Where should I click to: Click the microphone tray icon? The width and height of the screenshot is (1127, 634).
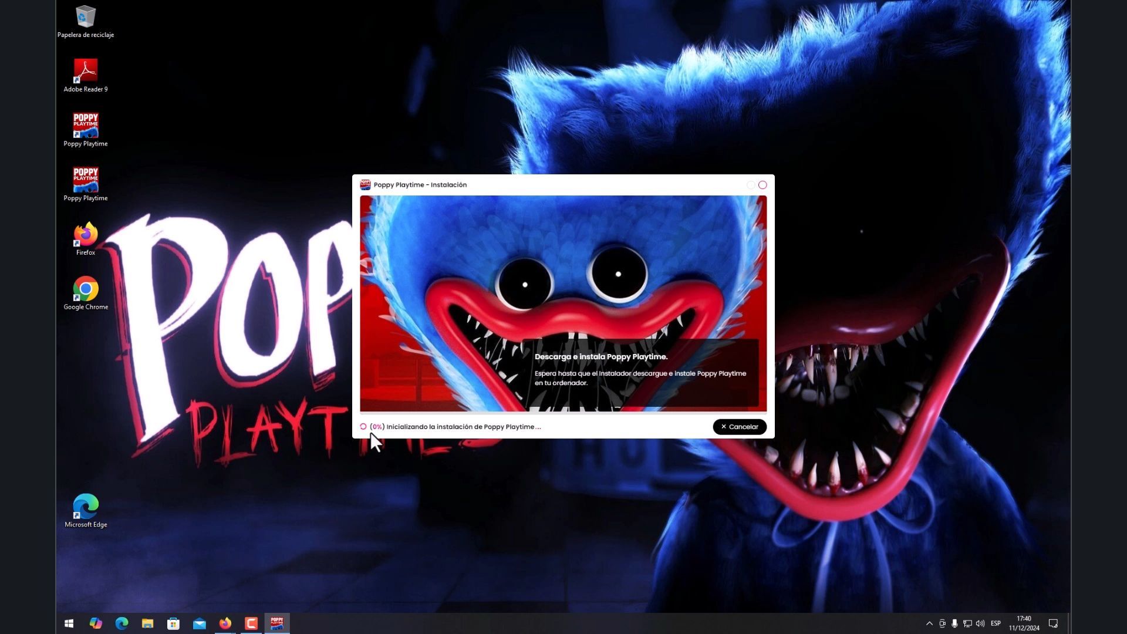click(954, 623)
